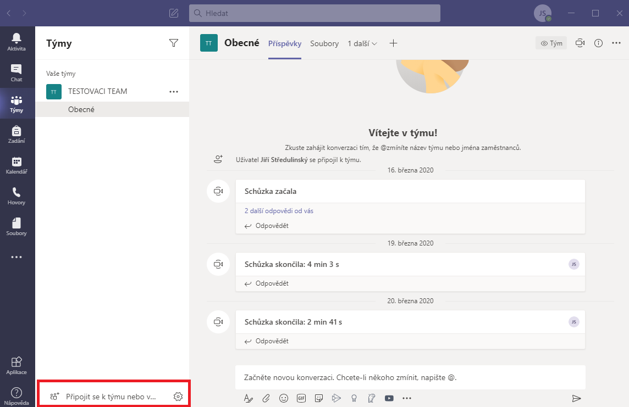Toggle the Tým visibility eye button
Screen dimensions: 629x407
(x=551, y=43)
